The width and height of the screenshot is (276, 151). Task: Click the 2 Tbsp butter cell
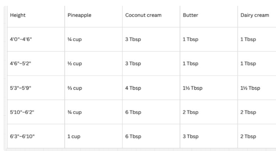[x=209, y=112]
